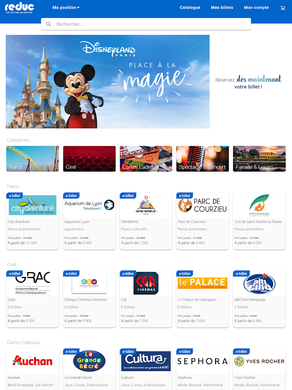Open the Aquarium Lyon title link
Screen dimensions: 292x390
(77, 222)
